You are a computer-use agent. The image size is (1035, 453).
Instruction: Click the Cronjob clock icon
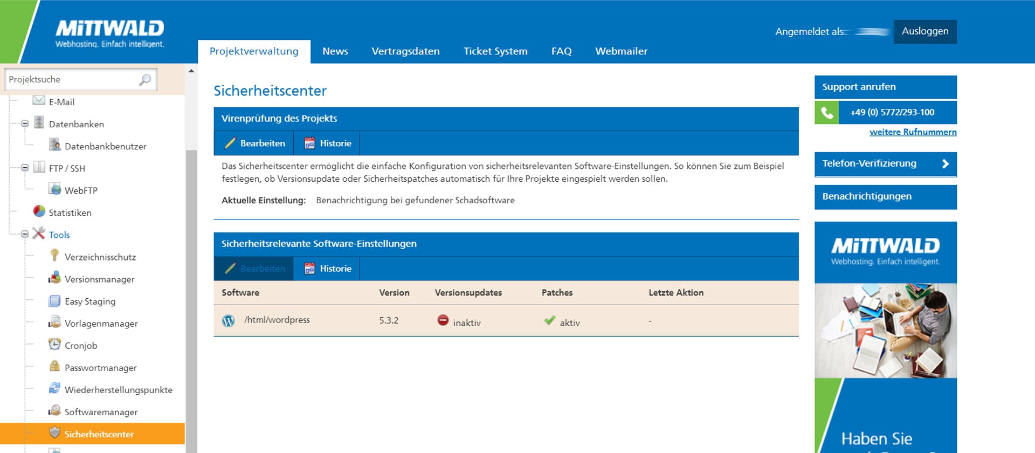click(54, 344)
